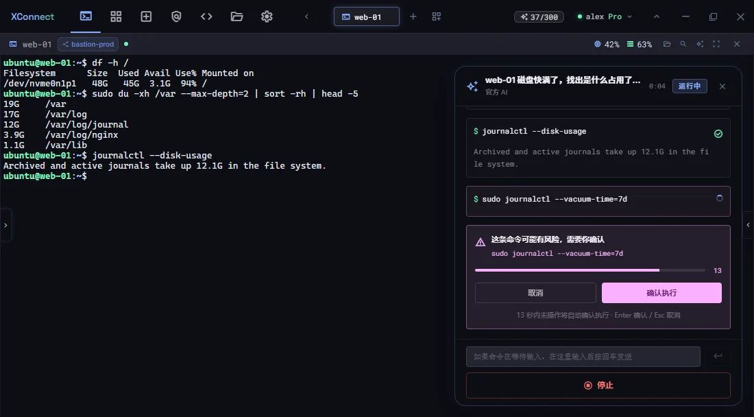Click the send enter-arrow button

click(x=718, y=357)
